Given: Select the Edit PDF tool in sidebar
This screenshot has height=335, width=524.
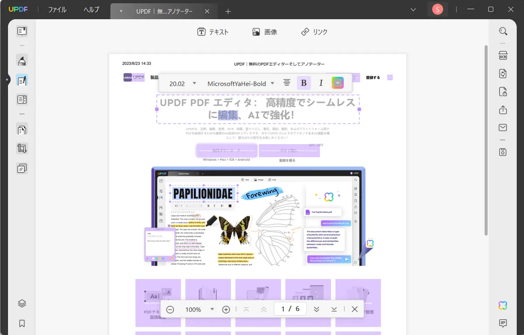Looking at the screenshot, I should point(22,80).
